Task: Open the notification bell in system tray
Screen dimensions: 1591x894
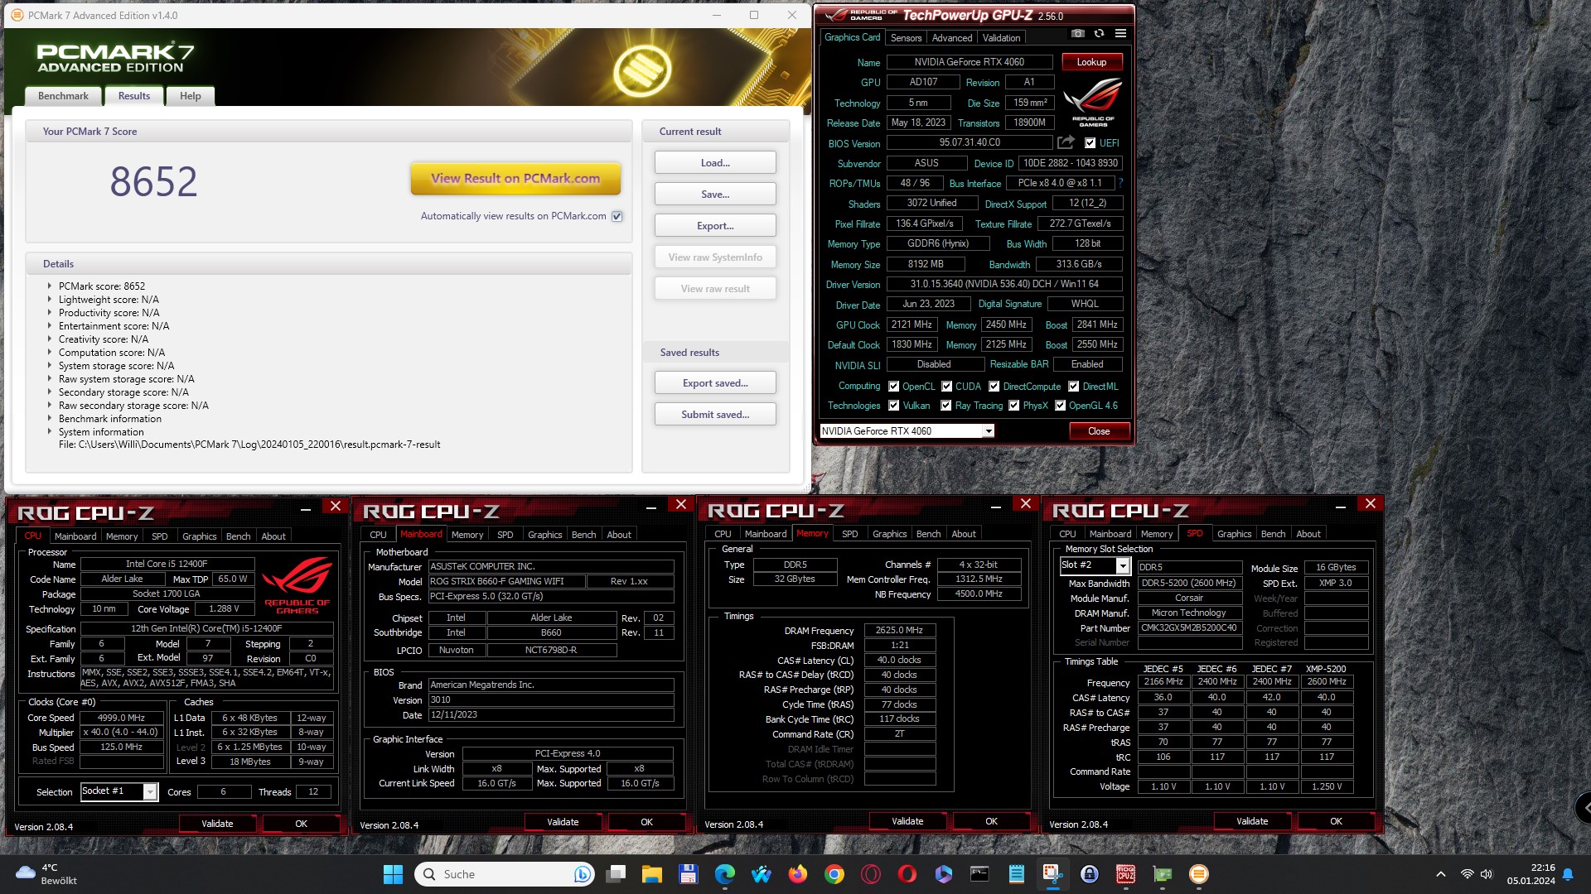Action: click(x=1568, y=874)
